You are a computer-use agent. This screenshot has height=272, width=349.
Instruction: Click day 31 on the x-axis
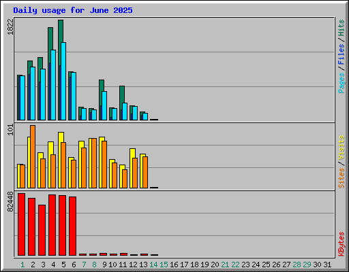coord(327,265)
